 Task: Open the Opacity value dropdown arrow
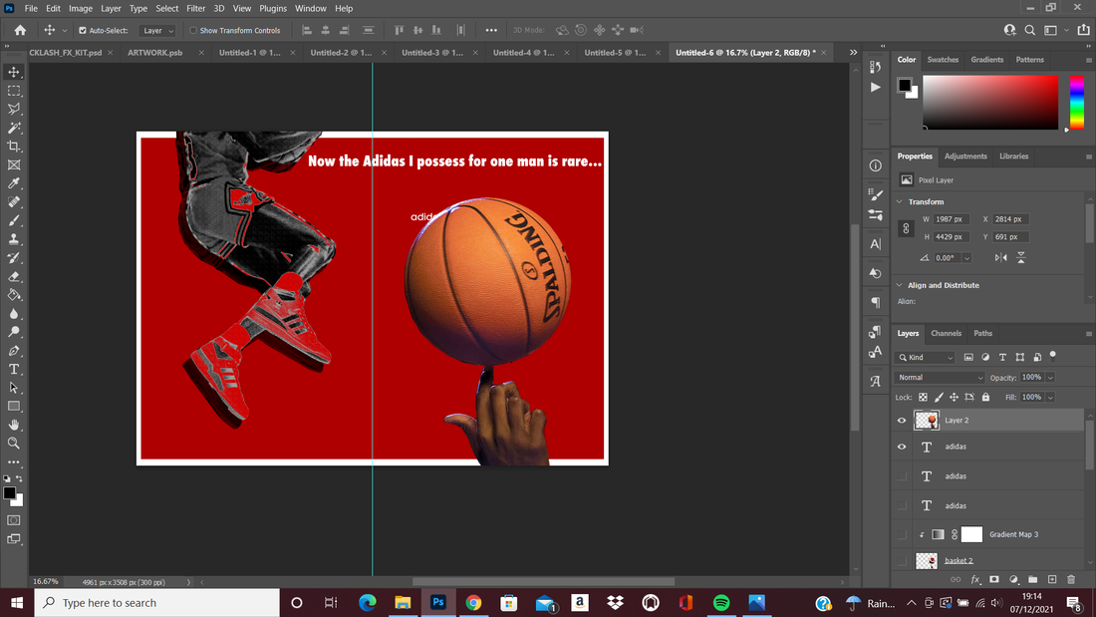tap(1050, 378)
